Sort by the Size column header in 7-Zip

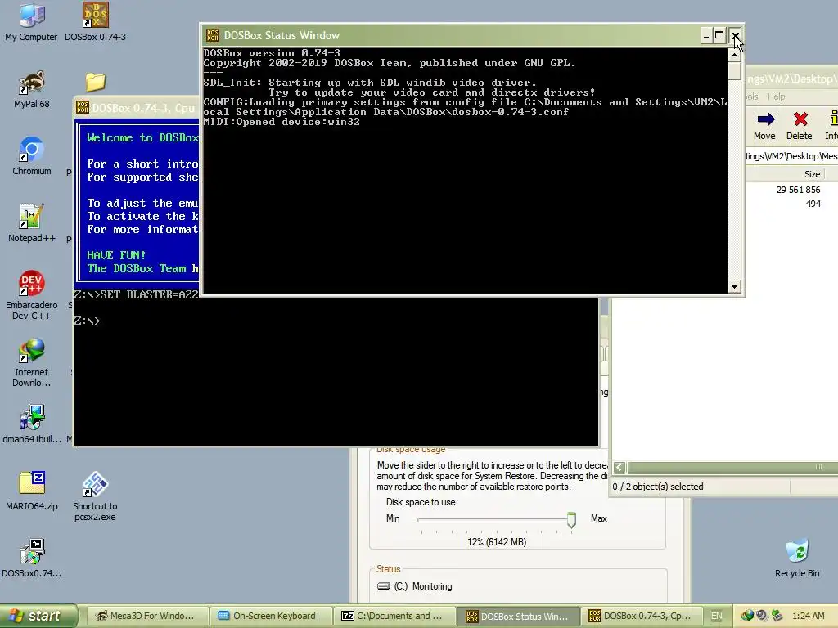(812, 174)
